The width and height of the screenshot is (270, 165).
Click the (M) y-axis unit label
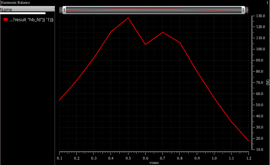pos(268,82)
